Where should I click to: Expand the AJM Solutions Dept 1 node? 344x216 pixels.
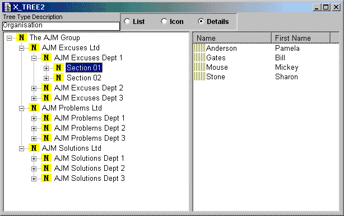point(34,159)
